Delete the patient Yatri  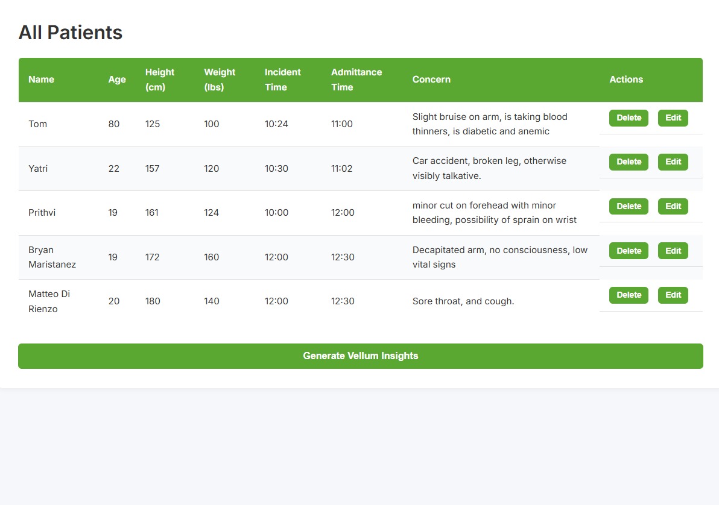coord(629,162)
